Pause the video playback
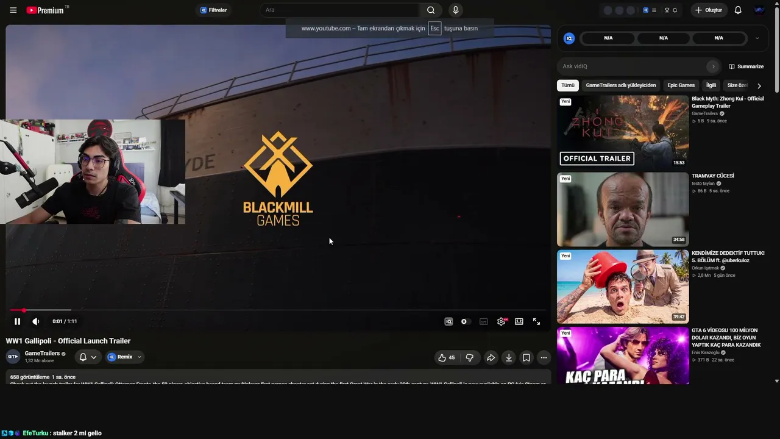Viewport: 780px width, 439px height. tap(17, 321)
